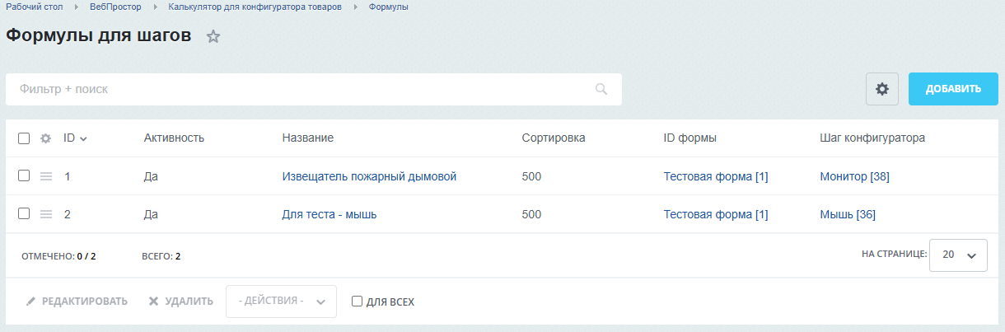The height and width of the screenshot is (332, 1005).
Task: Open the Монитор [38] configurator step
Action: (x=855, y=176)
